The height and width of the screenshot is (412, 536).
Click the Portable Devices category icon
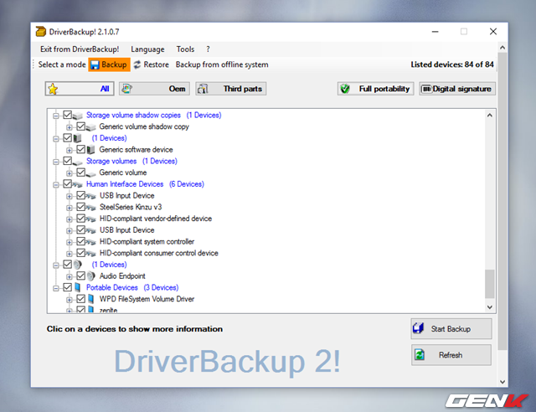(x=78, y=287)
